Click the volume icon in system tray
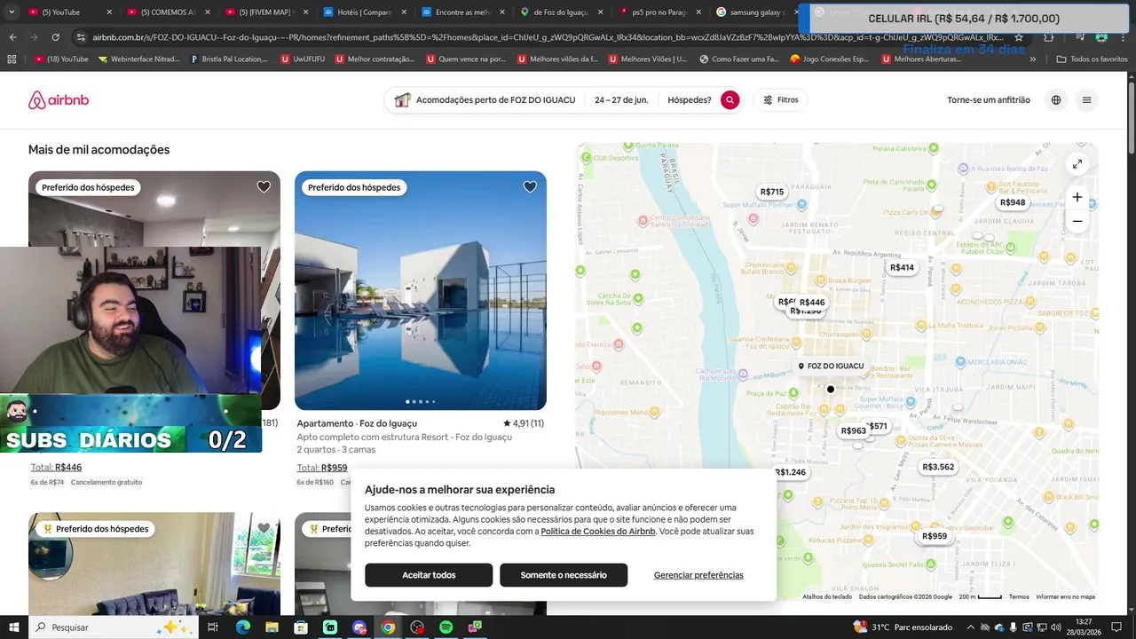 (x=1055, y=627)
